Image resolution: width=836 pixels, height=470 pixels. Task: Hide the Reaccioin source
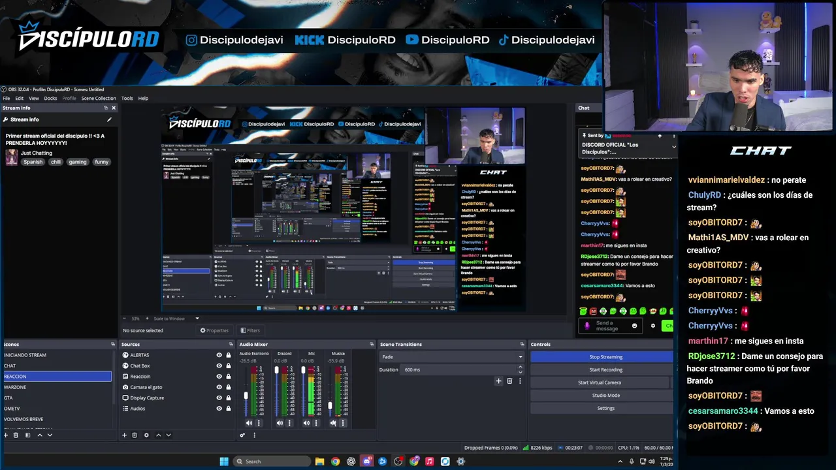[x=219, y=377]
